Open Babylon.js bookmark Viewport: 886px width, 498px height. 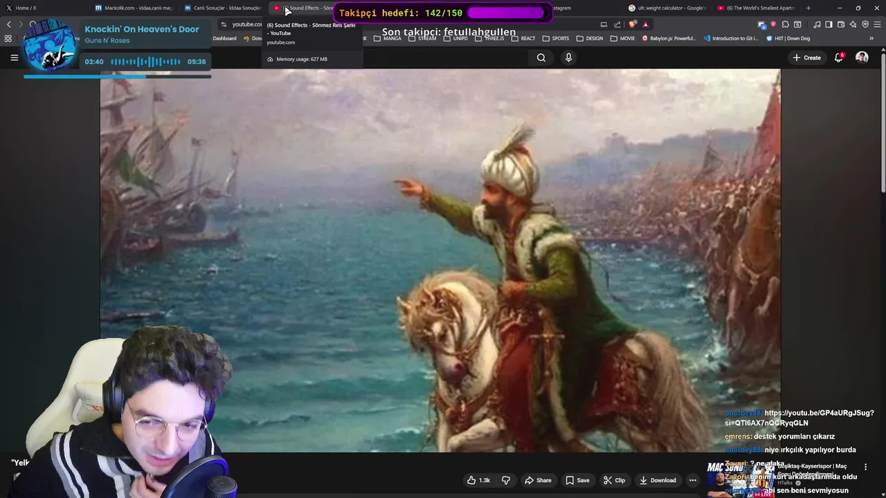tap(669, 39)
